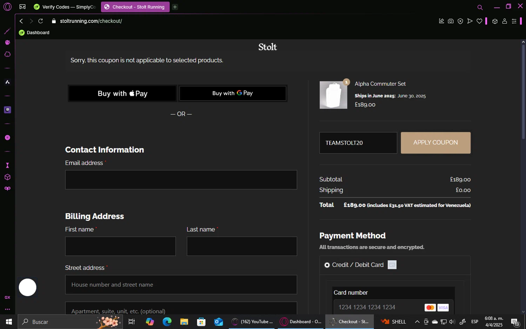Screen dimensions: 526x329
Task: Open Task View on the taskbar
Action: coord(132,322)
